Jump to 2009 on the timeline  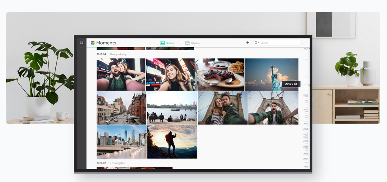coord(305,147)
